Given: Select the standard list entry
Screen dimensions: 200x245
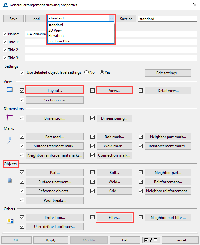Looking at the screenshot, I should [56, 25].
